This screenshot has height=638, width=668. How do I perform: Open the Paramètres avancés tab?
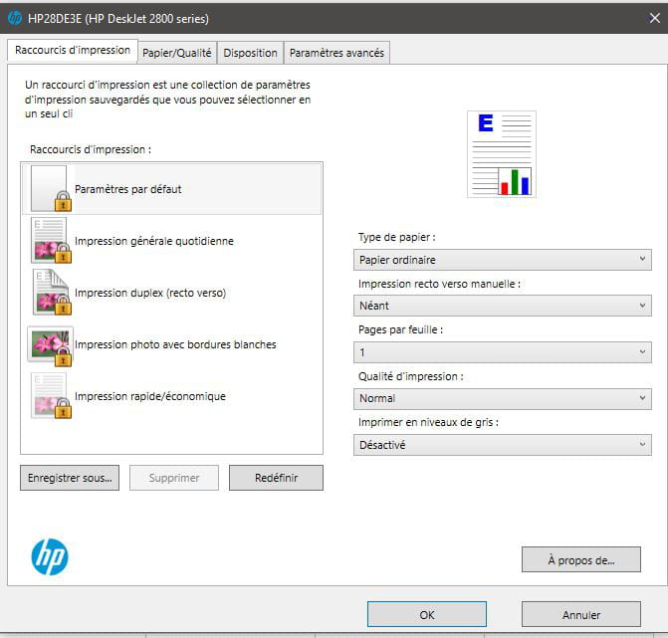(336, 53)
